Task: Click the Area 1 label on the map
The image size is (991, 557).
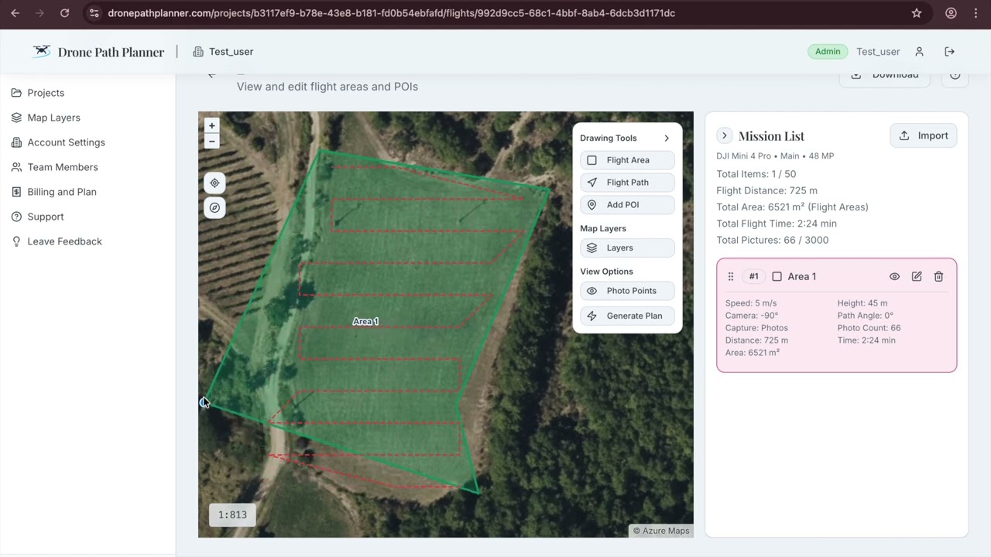Action: click(365, 321)
